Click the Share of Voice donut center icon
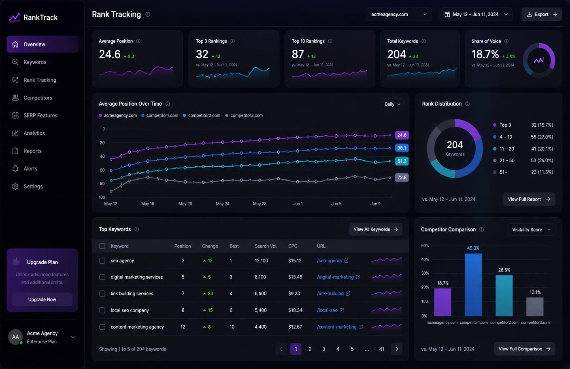The width and height of the screenshot is (570, 369). (539, 60)
